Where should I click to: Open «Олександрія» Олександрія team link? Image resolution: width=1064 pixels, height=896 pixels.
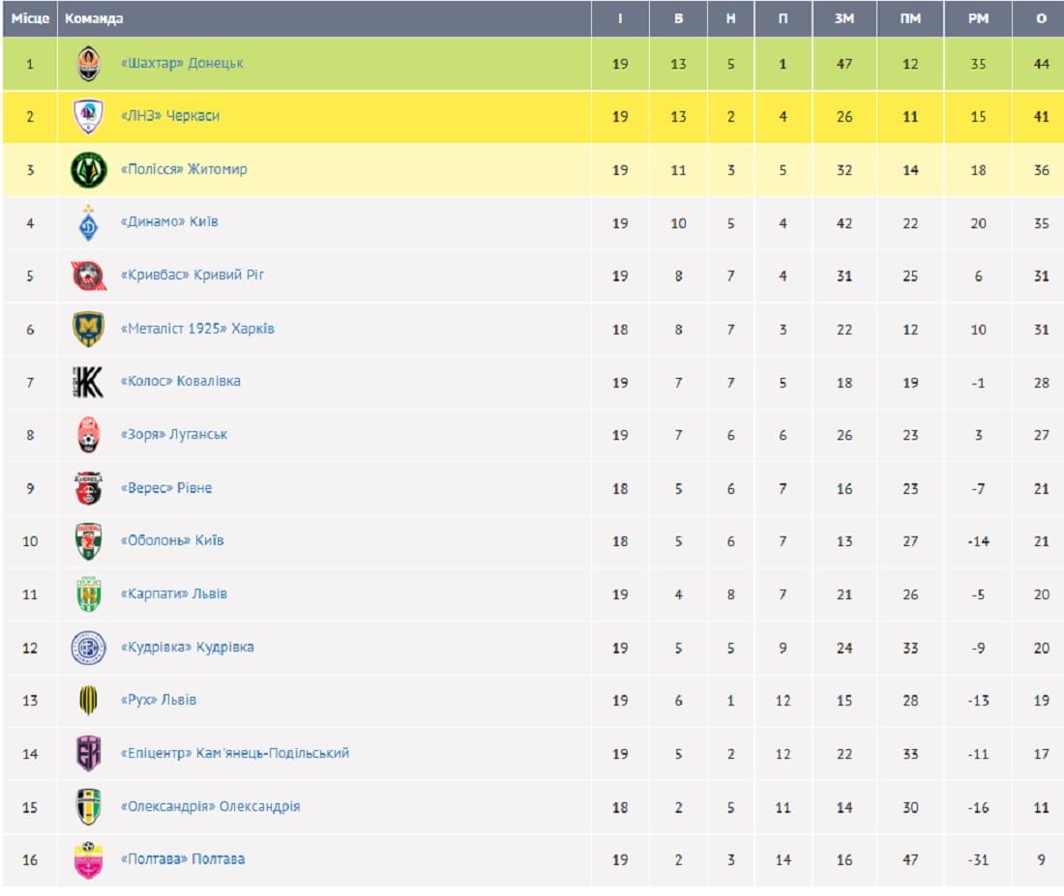(x=210, y=806)
